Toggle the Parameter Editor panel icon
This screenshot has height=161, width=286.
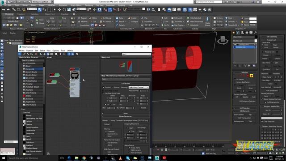coord(72,54)
